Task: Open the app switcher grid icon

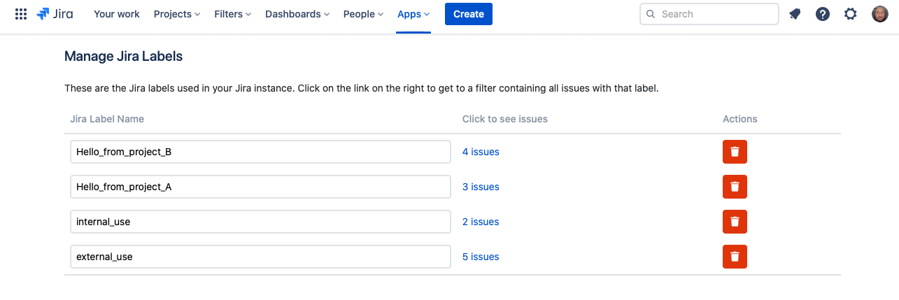Action: click(x=21, y=14)
